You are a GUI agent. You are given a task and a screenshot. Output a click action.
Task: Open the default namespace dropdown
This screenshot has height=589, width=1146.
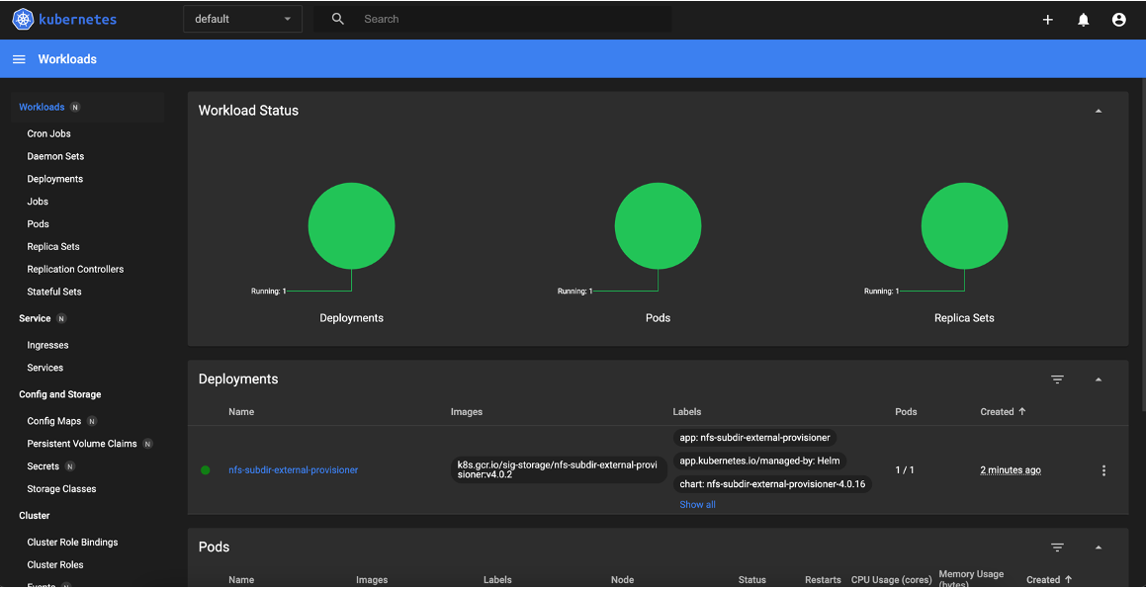tap(241, 18)
